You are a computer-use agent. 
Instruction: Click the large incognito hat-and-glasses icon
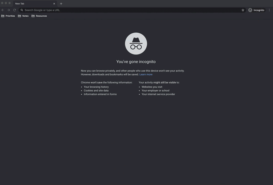click(136, 44)
